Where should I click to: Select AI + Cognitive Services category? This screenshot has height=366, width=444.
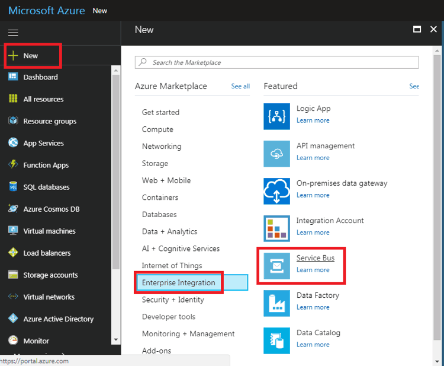tap(181, 249)
